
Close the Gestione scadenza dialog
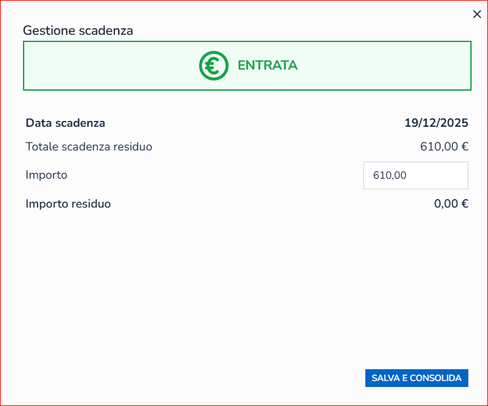477,14
